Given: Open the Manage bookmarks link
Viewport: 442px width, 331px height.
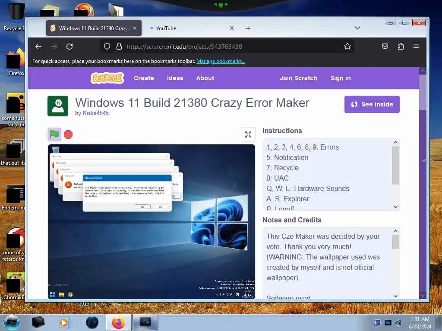Looking at the screenshot, I should point(221,61).
